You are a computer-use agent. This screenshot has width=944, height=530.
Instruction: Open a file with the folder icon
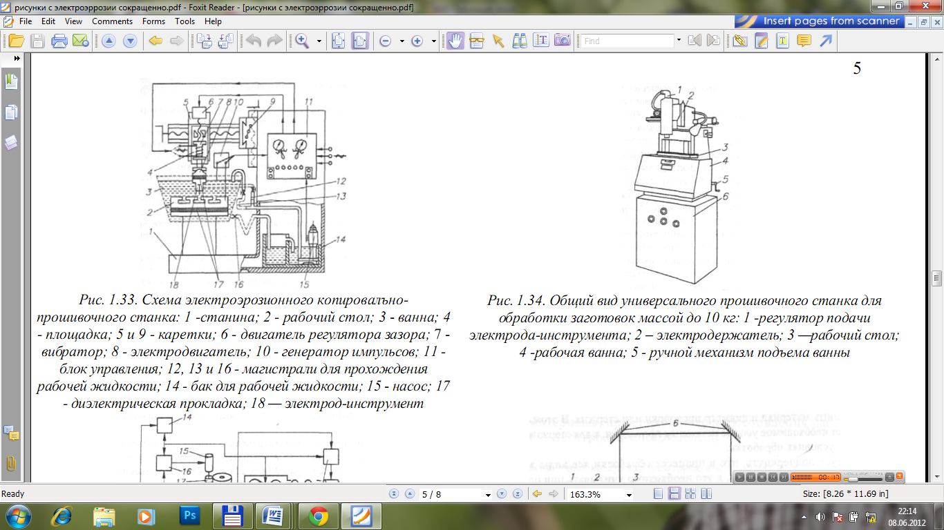coord(15,41)
